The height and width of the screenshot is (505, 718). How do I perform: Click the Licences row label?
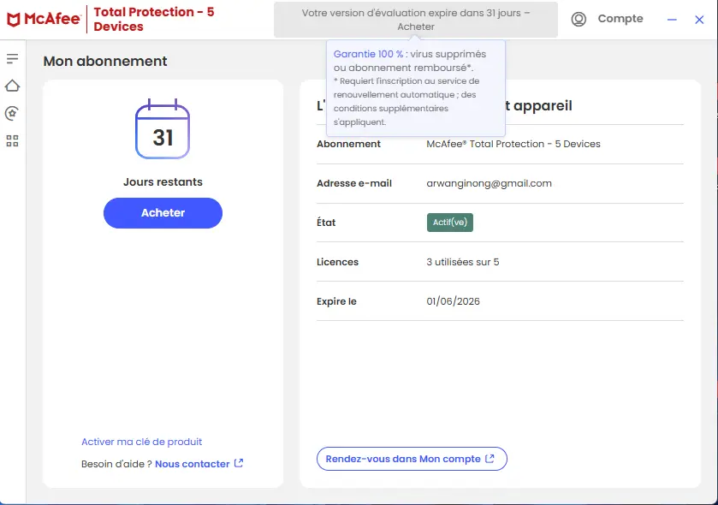(x=337, y=262)
